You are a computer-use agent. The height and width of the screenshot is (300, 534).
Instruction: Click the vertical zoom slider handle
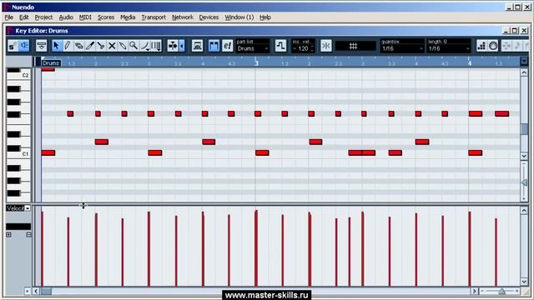point(524,182)
